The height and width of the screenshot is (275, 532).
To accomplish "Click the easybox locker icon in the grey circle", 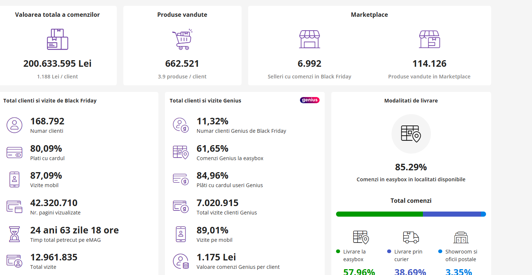I will (411, 134).
